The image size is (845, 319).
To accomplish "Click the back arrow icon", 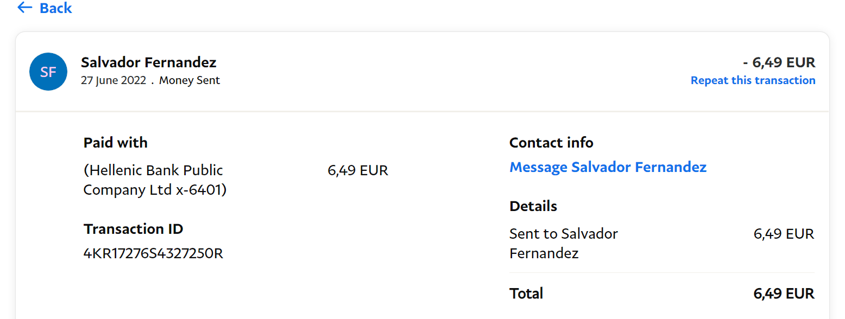I will tap(25, 8).
